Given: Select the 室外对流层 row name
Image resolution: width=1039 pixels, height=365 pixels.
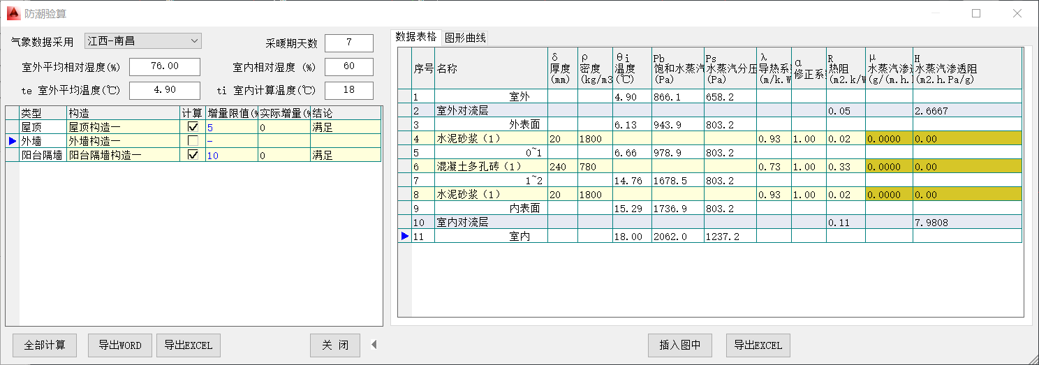Looking at the screenshot, I should 491,110.
